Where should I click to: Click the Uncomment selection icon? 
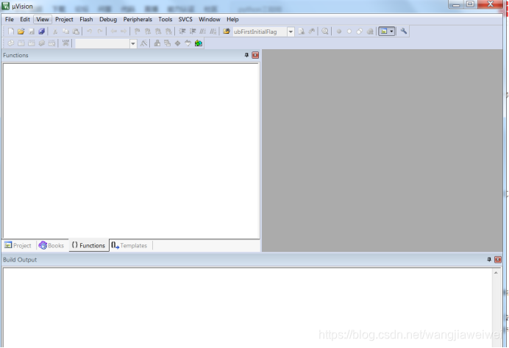pyautogui.click(x=213, y=32)
